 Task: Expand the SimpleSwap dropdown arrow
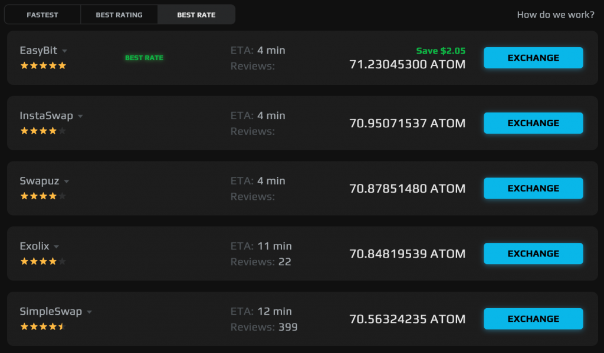tap(90, 312)
